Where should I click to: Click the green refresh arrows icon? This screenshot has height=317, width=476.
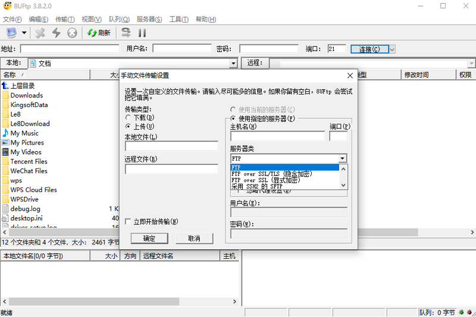92,33
